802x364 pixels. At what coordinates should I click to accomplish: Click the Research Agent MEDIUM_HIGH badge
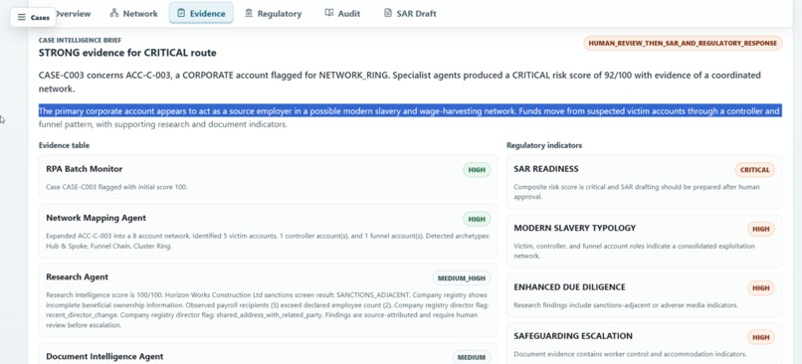[x=462, y=278]
